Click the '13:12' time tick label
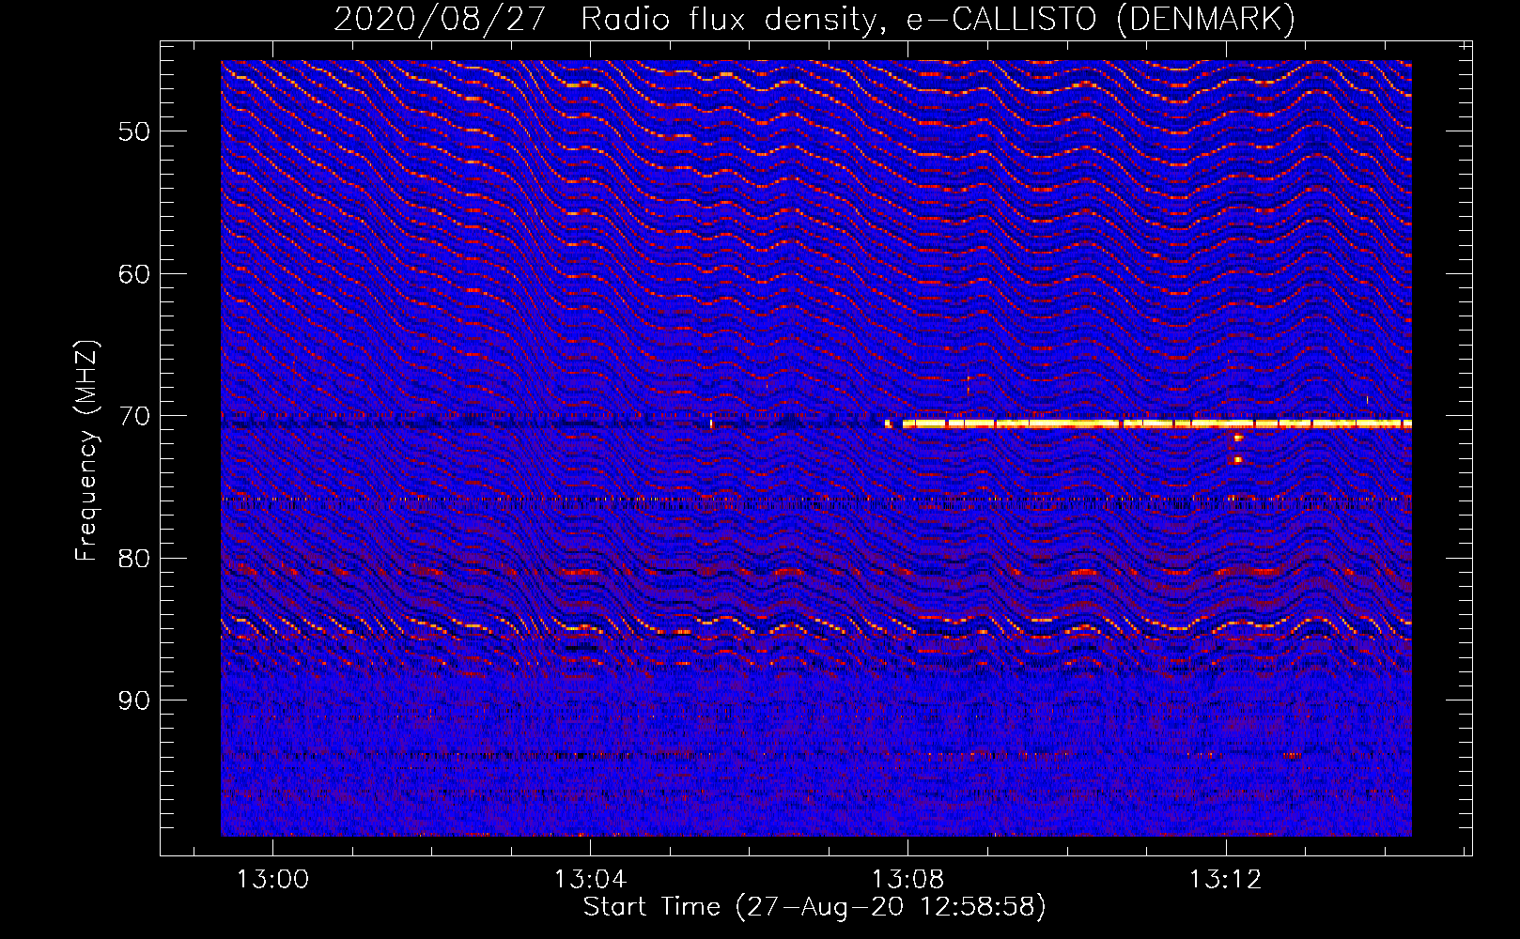 coord(1225,880)
